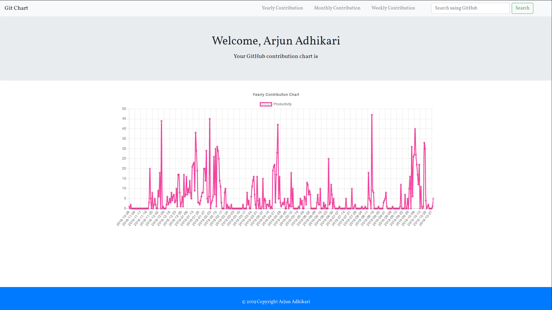
Task: Click the 'Your GitHub contribution chart is' subtitle
Action: point(276,56)
